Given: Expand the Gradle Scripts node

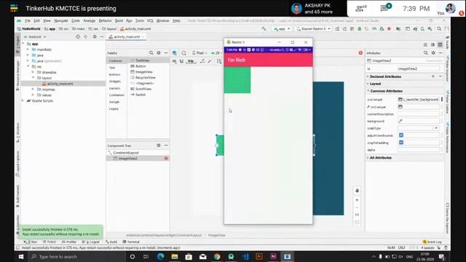Looking at the screenshot, I should 23,100.
